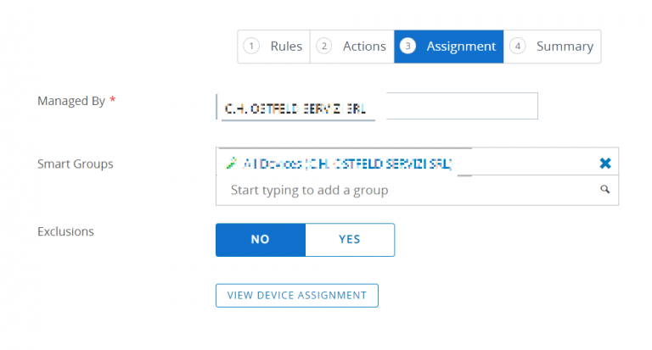Open the Managed By selection field
This screenshot has width=652, height=350.
pos(377,106)
